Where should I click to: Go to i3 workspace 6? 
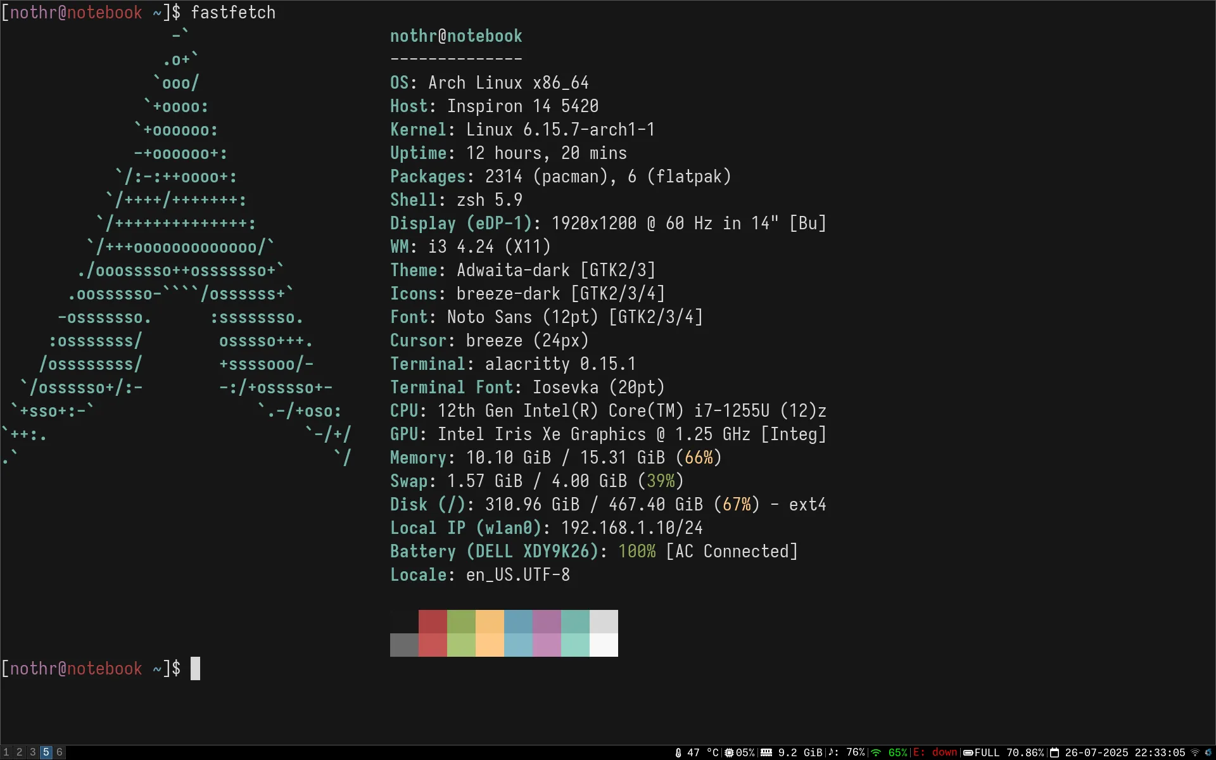pos(60,752)
